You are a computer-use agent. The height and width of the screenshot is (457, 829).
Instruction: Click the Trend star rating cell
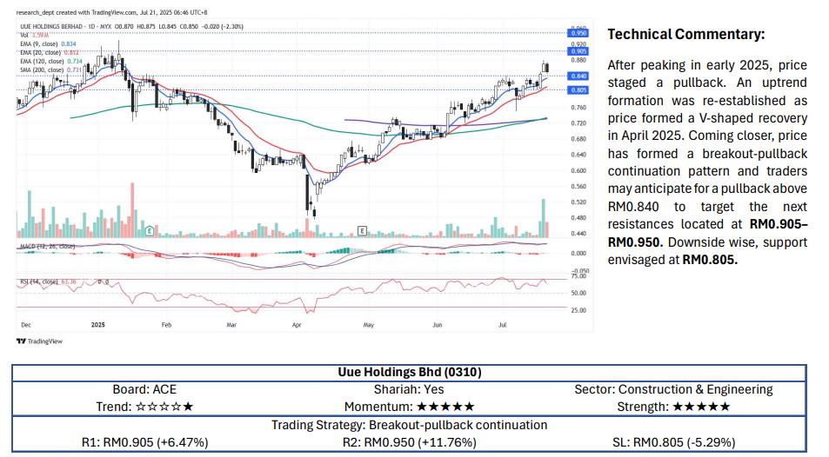[x=144, y=407]
